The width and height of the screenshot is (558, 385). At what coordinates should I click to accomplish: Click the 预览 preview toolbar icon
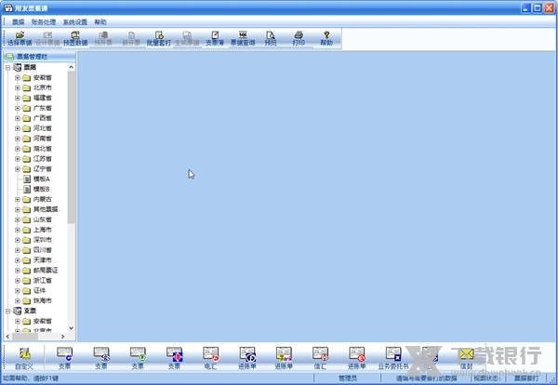(271, 38)
